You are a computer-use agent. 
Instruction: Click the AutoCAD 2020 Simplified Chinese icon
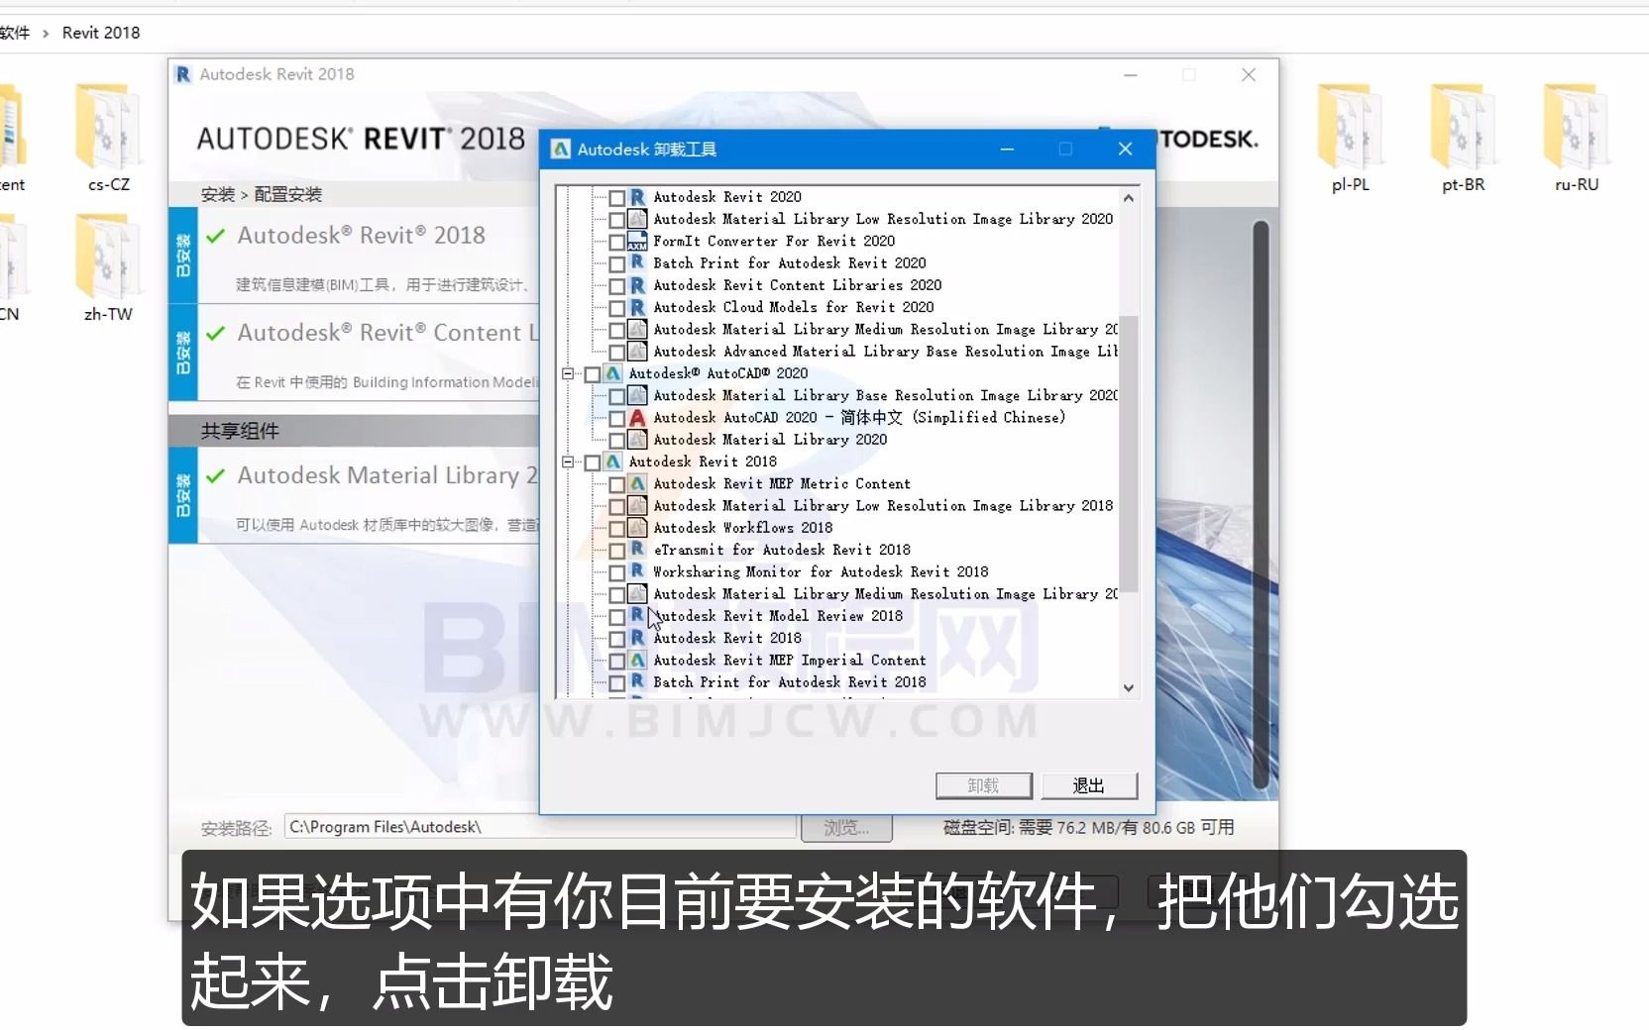(x=637, y=418)
